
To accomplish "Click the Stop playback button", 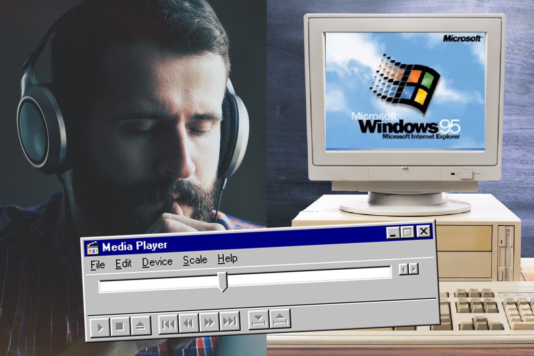I will [x=120, y=326].
